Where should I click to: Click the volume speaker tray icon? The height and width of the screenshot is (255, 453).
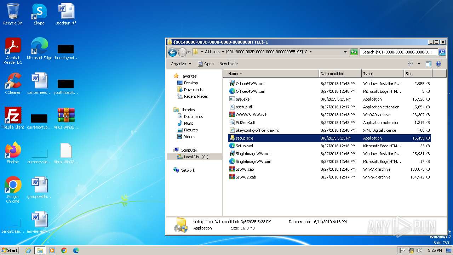click(x=419, y=250)
